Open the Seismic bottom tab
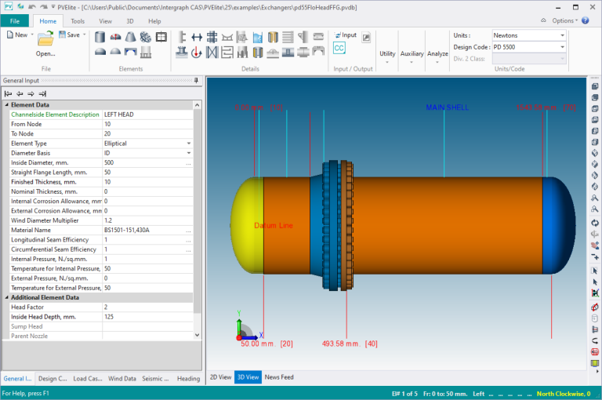This screenshot has width=602, height=400. 155,379
